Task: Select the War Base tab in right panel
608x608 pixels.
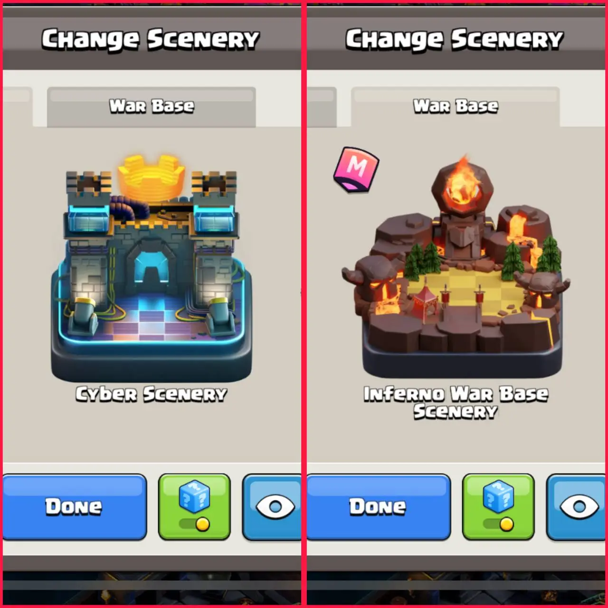Action: pyautogui.click(x=456, y=107)
